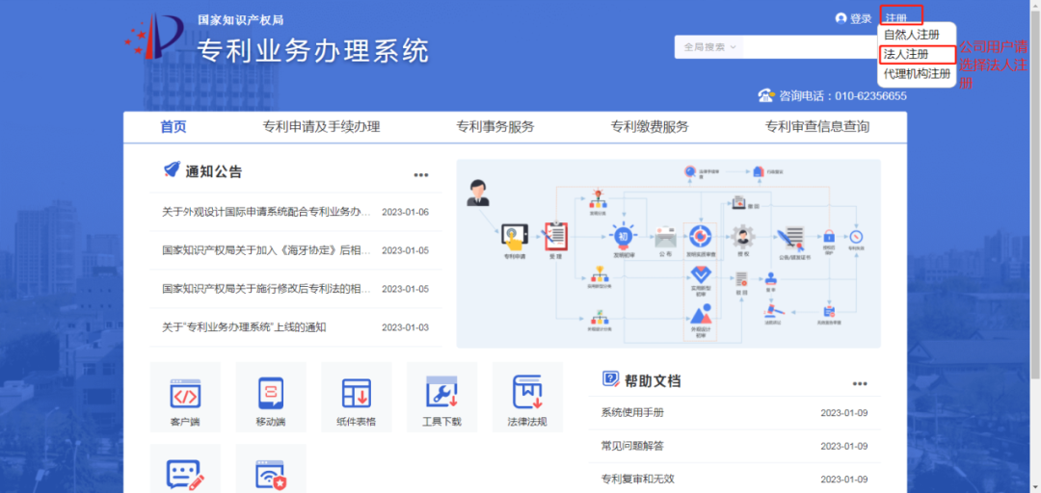This screenshot has width=1041, height=493.
Task: Open notice about 加入《海牙协定》
Action: tap(267, 250)
